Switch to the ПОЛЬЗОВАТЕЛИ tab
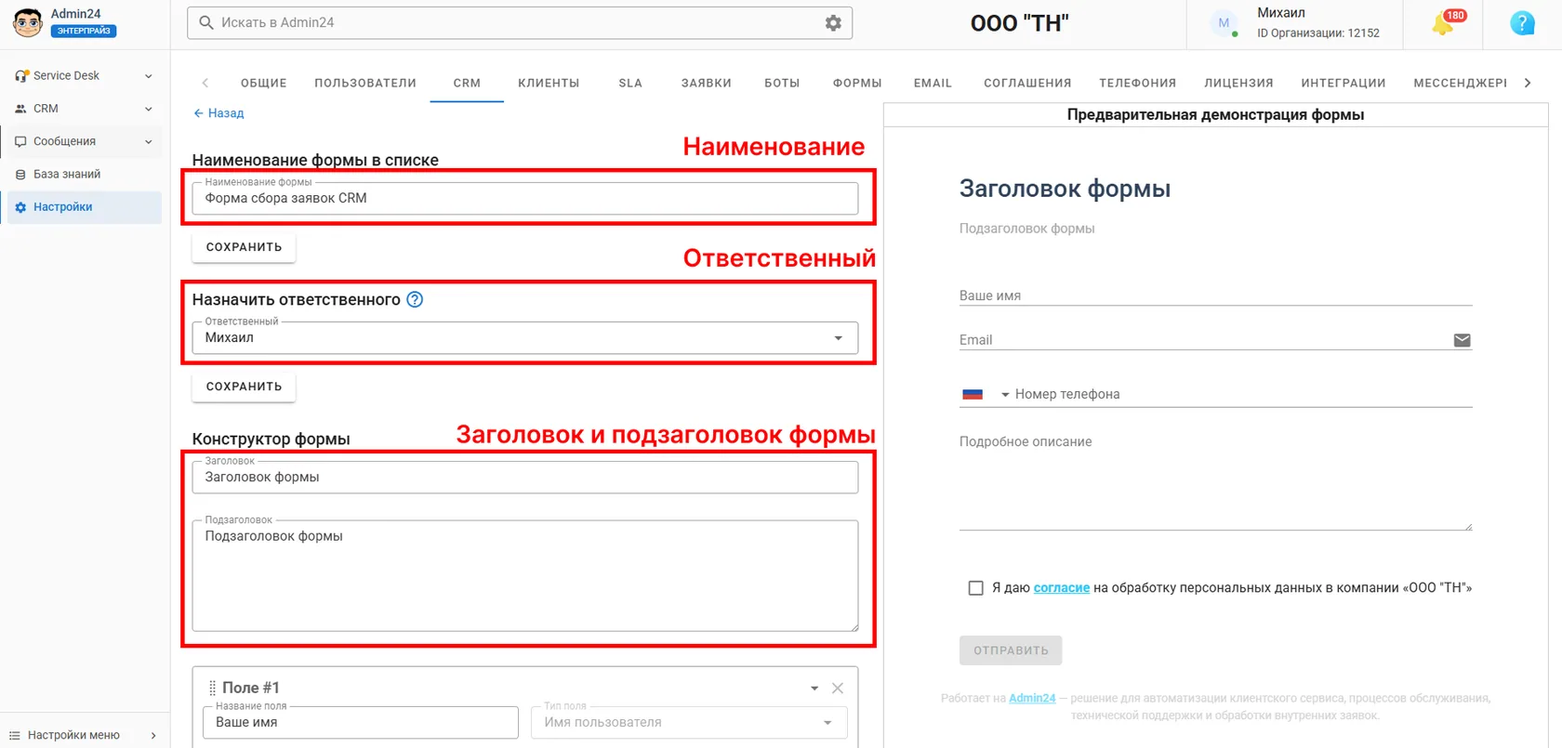 pyautogui.click(x=365, y=83)
